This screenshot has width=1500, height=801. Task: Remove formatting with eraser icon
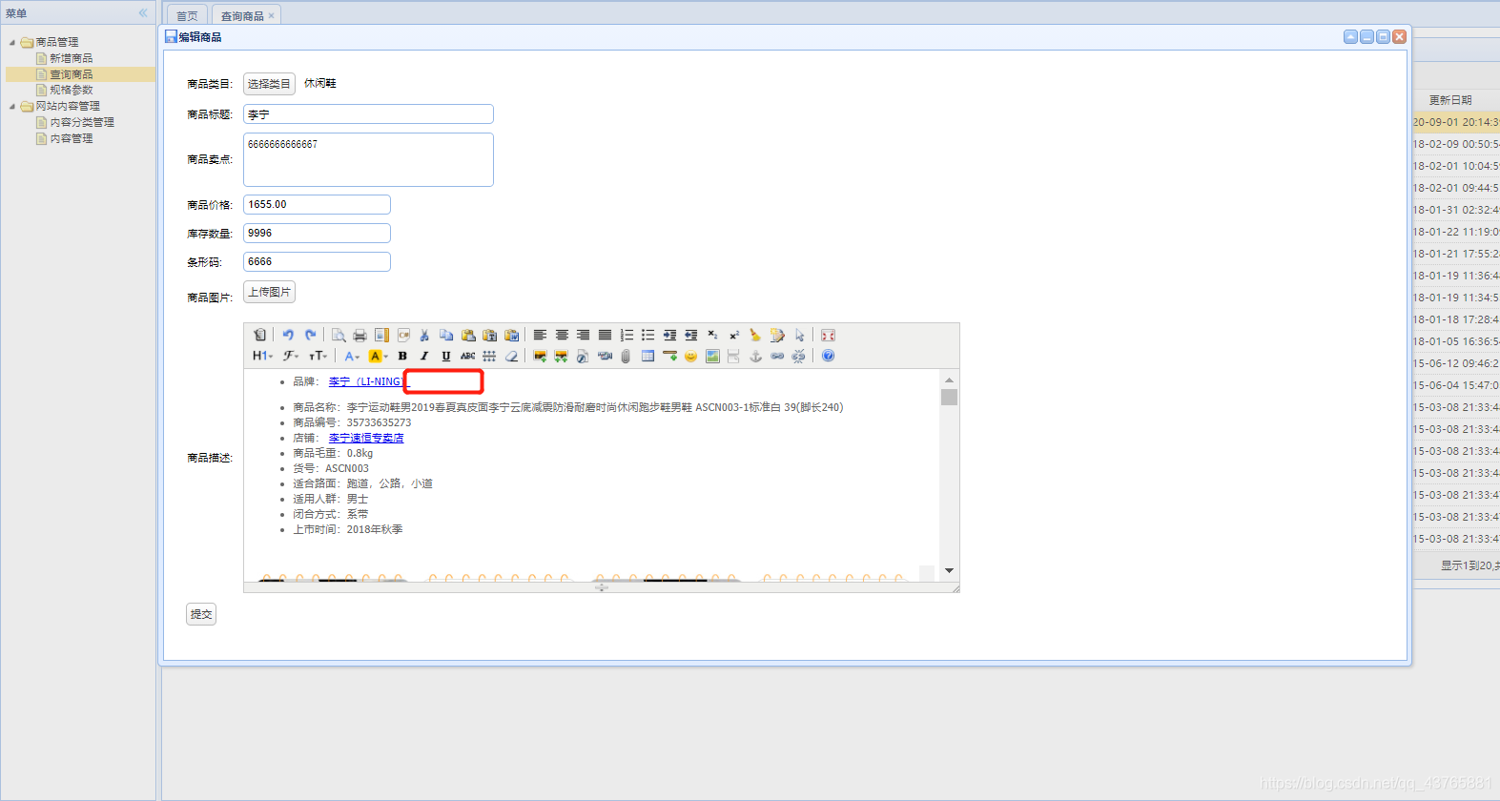[x=512, y=356]
